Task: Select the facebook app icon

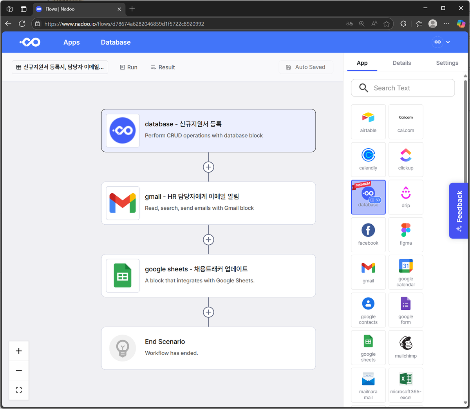Action: tap(368, 230)
